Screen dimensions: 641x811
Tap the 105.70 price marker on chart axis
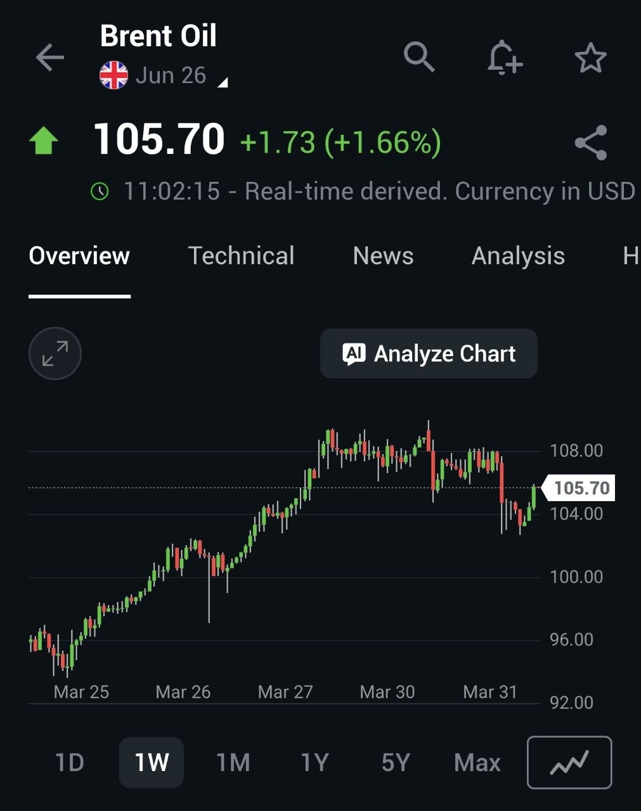[580, 488]
